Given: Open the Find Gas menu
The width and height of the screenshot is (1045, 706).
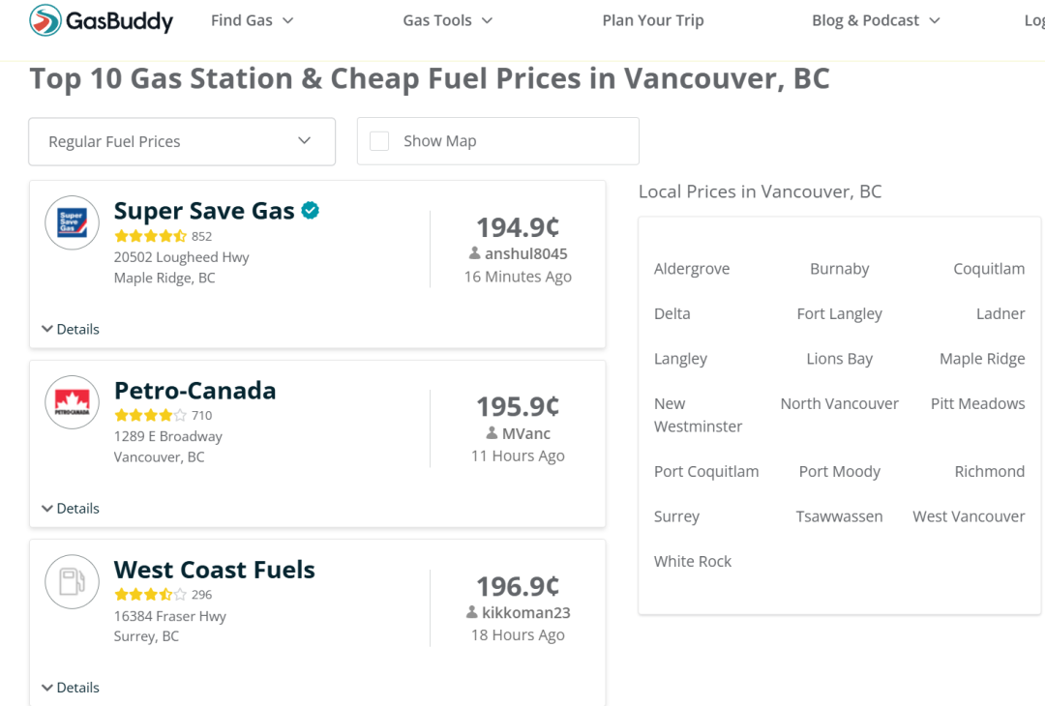Looking at the screenshot, I should tap(252, 20).
